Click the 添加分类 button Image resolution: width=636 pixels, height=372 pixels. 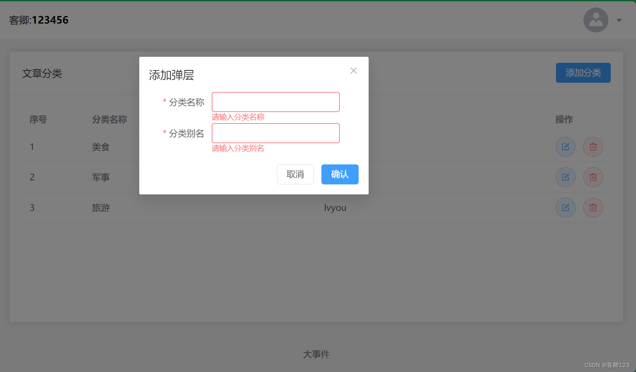[x=583, y=73]
